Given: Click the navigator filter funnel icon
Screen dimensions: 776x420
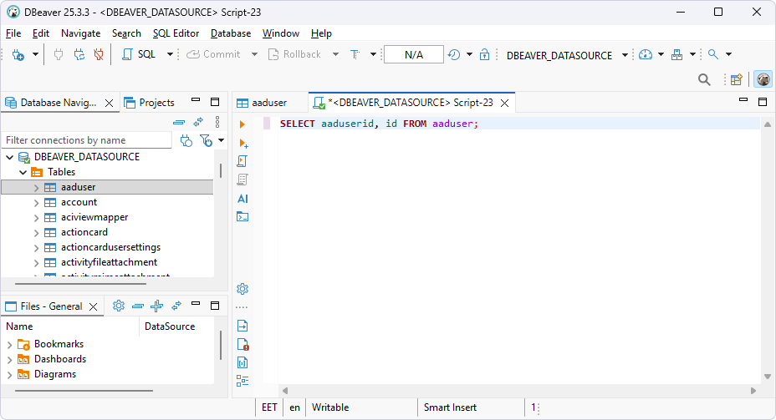Looking at the screenshot, I should [206, 141].
